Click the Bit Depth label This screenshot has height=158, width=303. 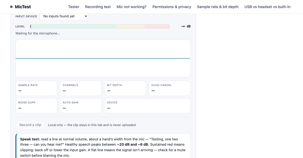[115, 85]
